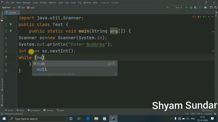The image size is (218, 122).
Task: Open the TODO tool window tab
Action: tap(20, 110)
